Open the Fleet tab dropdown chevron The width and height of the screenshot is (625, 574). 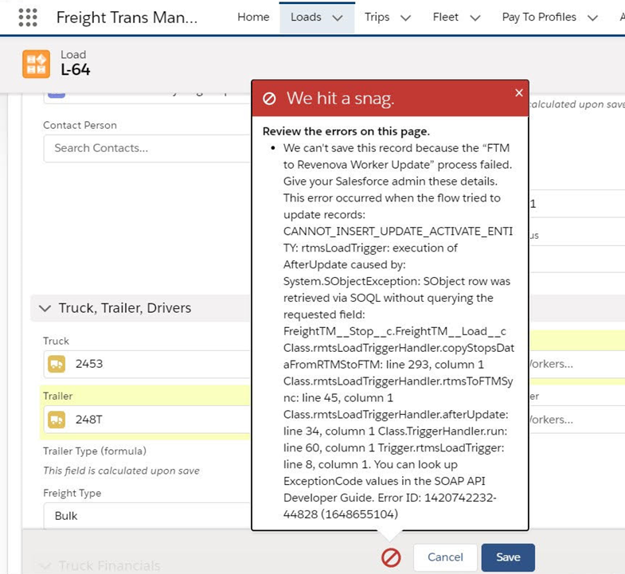475,18
